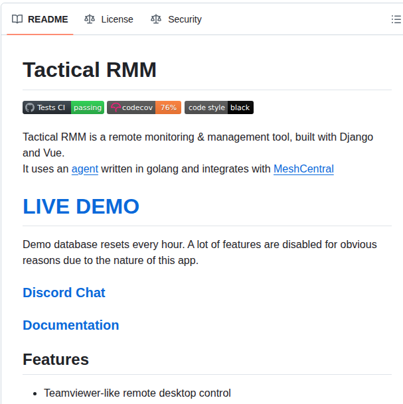Click 'Demo database resets every hour' paragraph
Image resolution: width=403 pixels, height=404 pixels.
(x=200, y=253)
